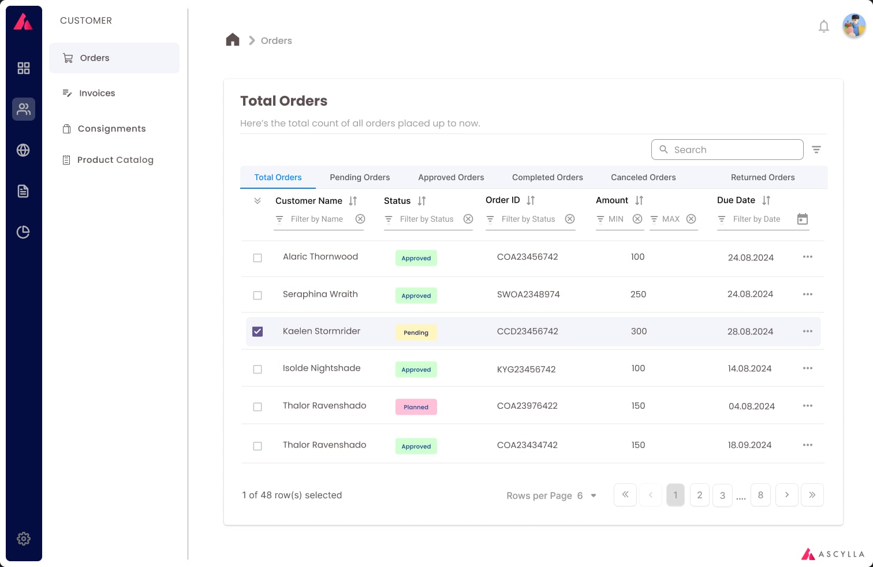Open the ellipsis menu on Seraphina Wraith's row
The image size is (873, 567).
[807, 294]
